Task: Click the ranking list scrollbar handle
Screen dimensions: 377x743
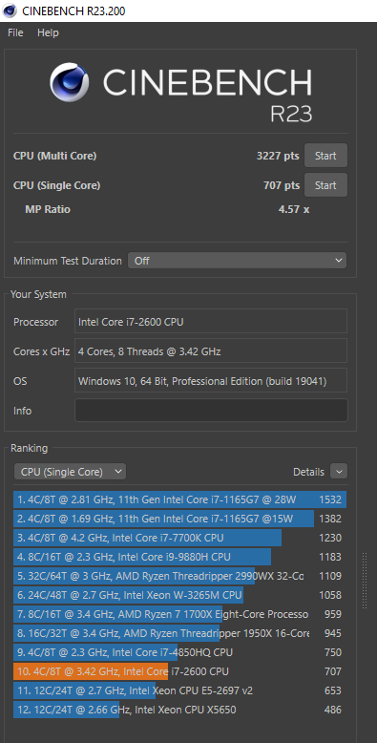Action: click(x=365, y=581)
